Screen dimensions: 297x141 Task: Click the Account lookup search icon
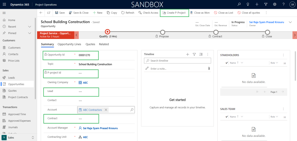(132, 109)
